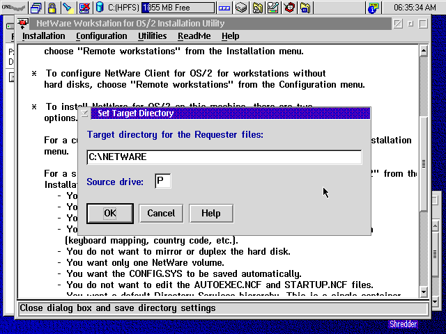Open the ReadMe menu
Image resolution: width=446 pixels, height=334 pixels.
pyautogui.click(x=194, y=36)
